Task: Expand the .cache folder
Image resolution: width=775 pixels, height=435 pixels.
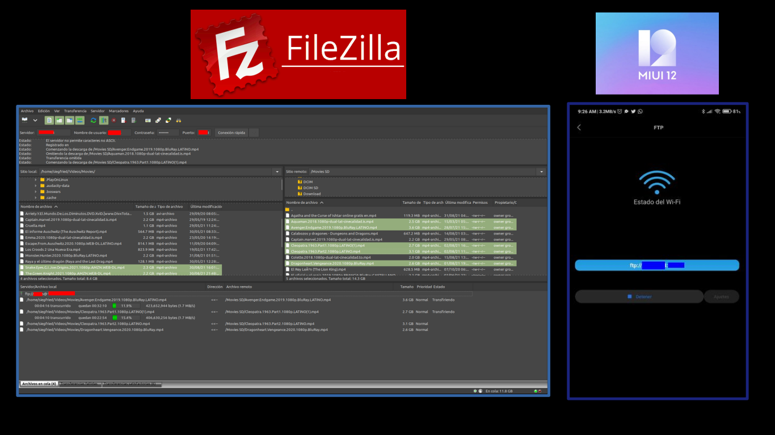Action: [x=36, y=198]
